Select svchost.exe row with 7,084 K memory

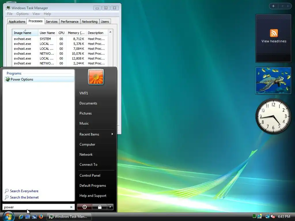pos(60,49)
